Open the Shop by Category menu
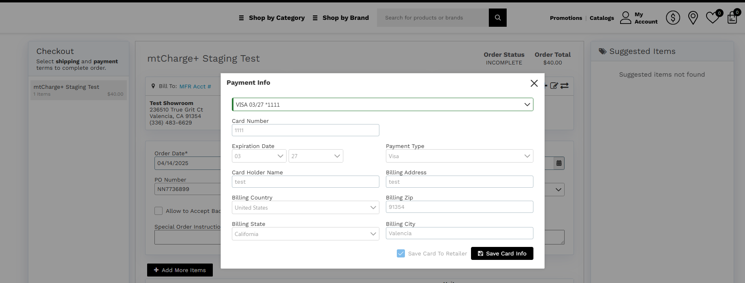This screenshot has height=283, width=745. pyautogui.click(x=277, y=18)
